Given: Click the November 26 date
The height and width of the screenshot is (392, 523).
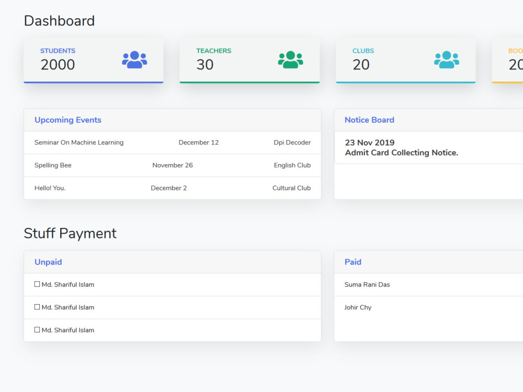Looking at the screenshot, I should pos(173,165).
